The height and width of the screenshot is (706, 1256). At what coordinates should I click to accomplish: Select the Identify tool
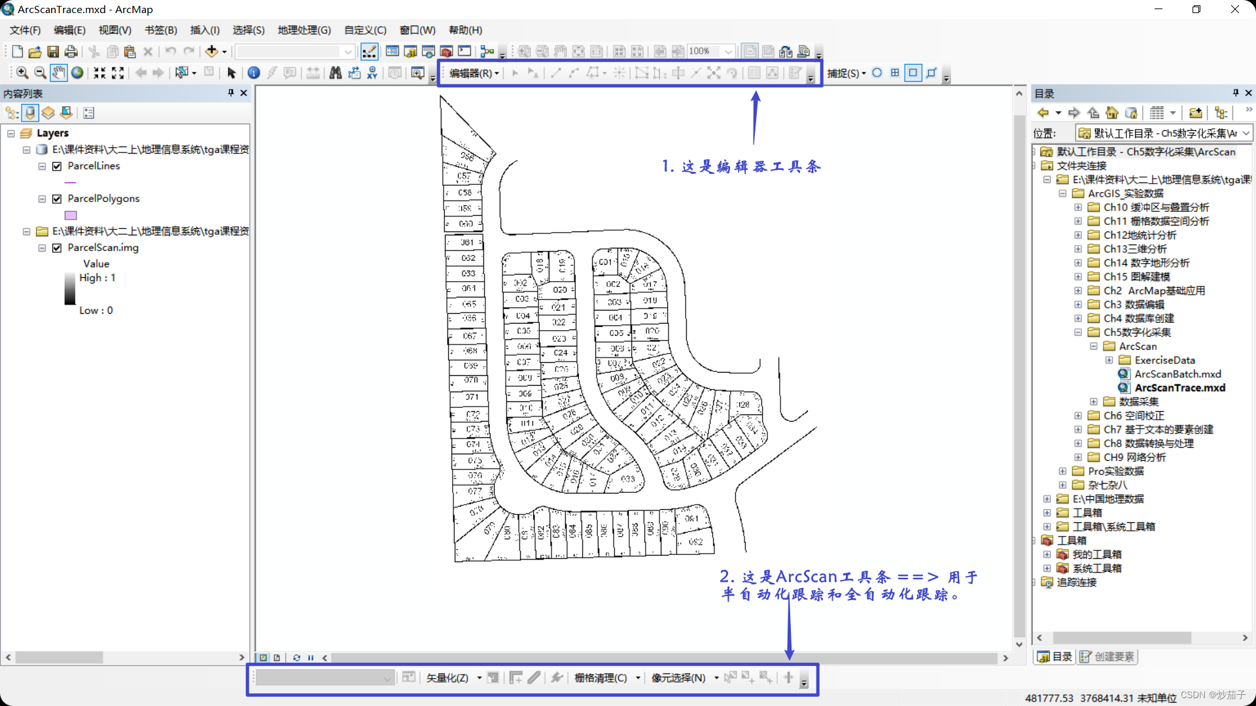click(x=254, y=73)
